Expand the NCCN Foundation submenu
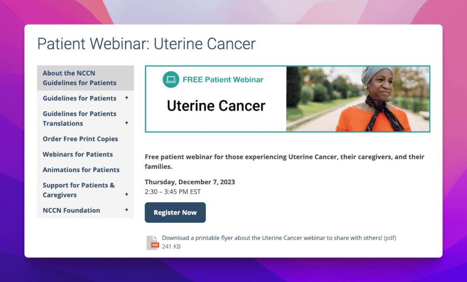The image size is (467, 282). click(x=127, y=210)
